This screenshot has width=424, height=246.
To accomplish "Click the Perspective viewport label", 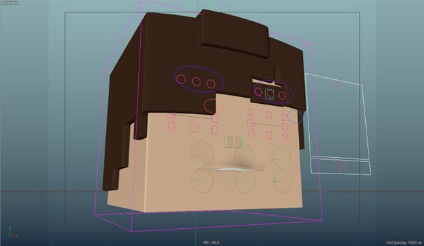I will click(10, 3).
